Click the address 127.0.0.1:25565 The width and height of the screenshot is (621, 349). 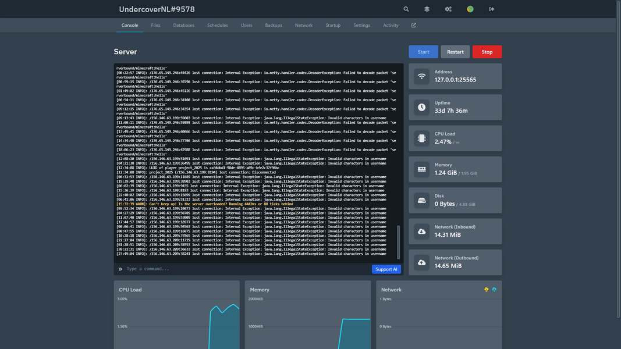[x=455, y=80]
